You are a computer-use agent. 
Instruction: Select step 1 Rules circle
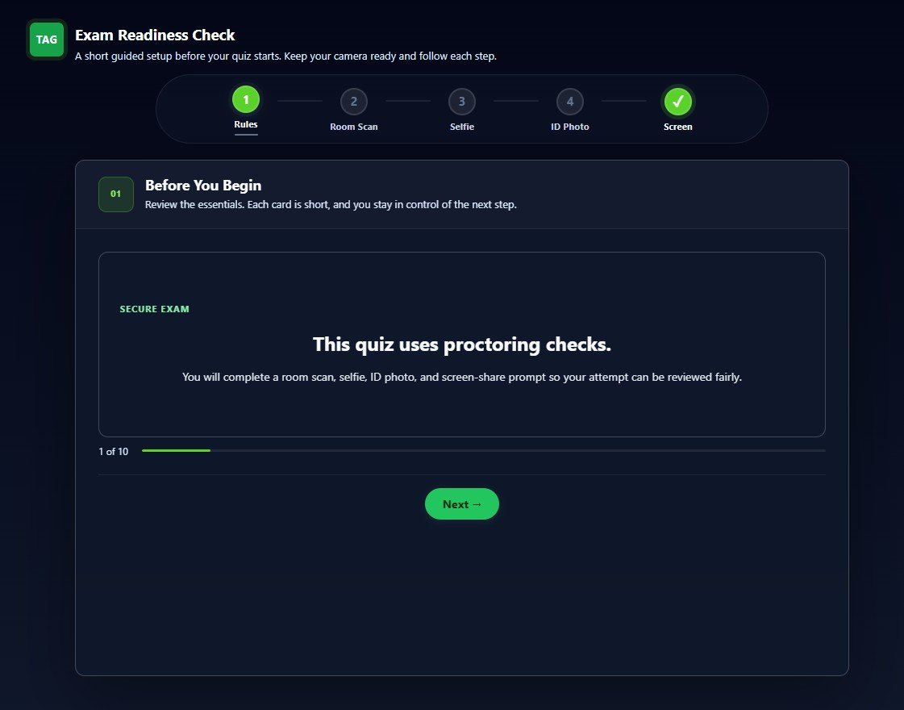click(x=246, y=100)
